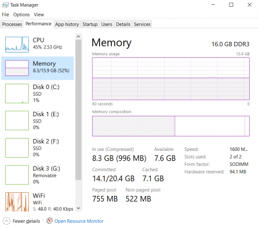Select the Disk 2 (F:) graph icon
The width and height of the screenshot is (258, 229).
17,148
